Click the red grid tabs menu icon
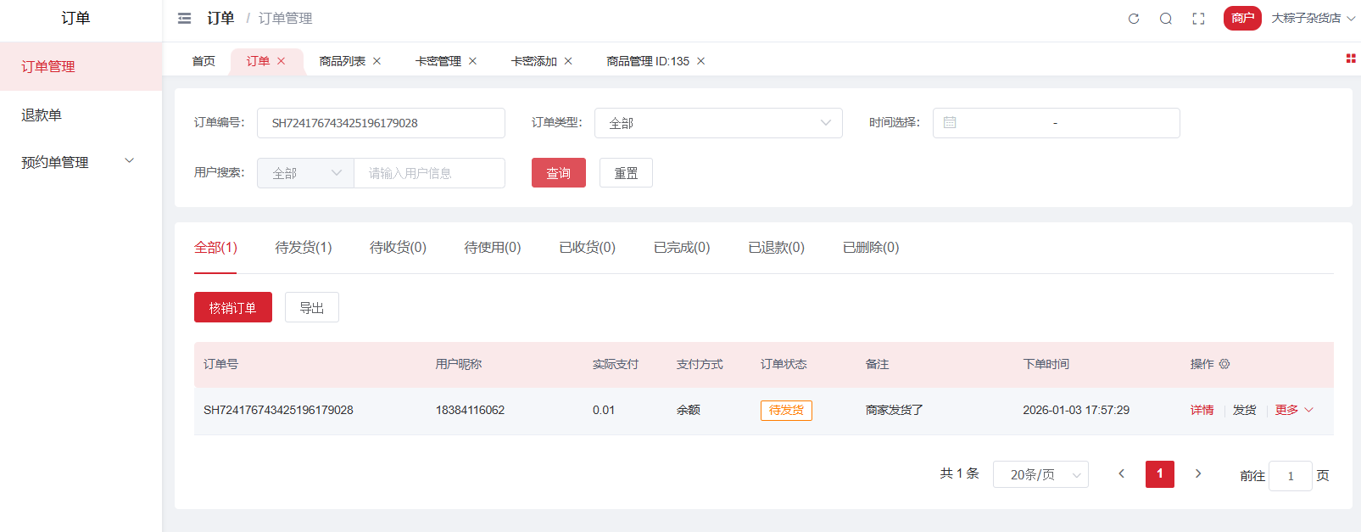This screenshot has height=532, width=1361. tap(1351, 59)
